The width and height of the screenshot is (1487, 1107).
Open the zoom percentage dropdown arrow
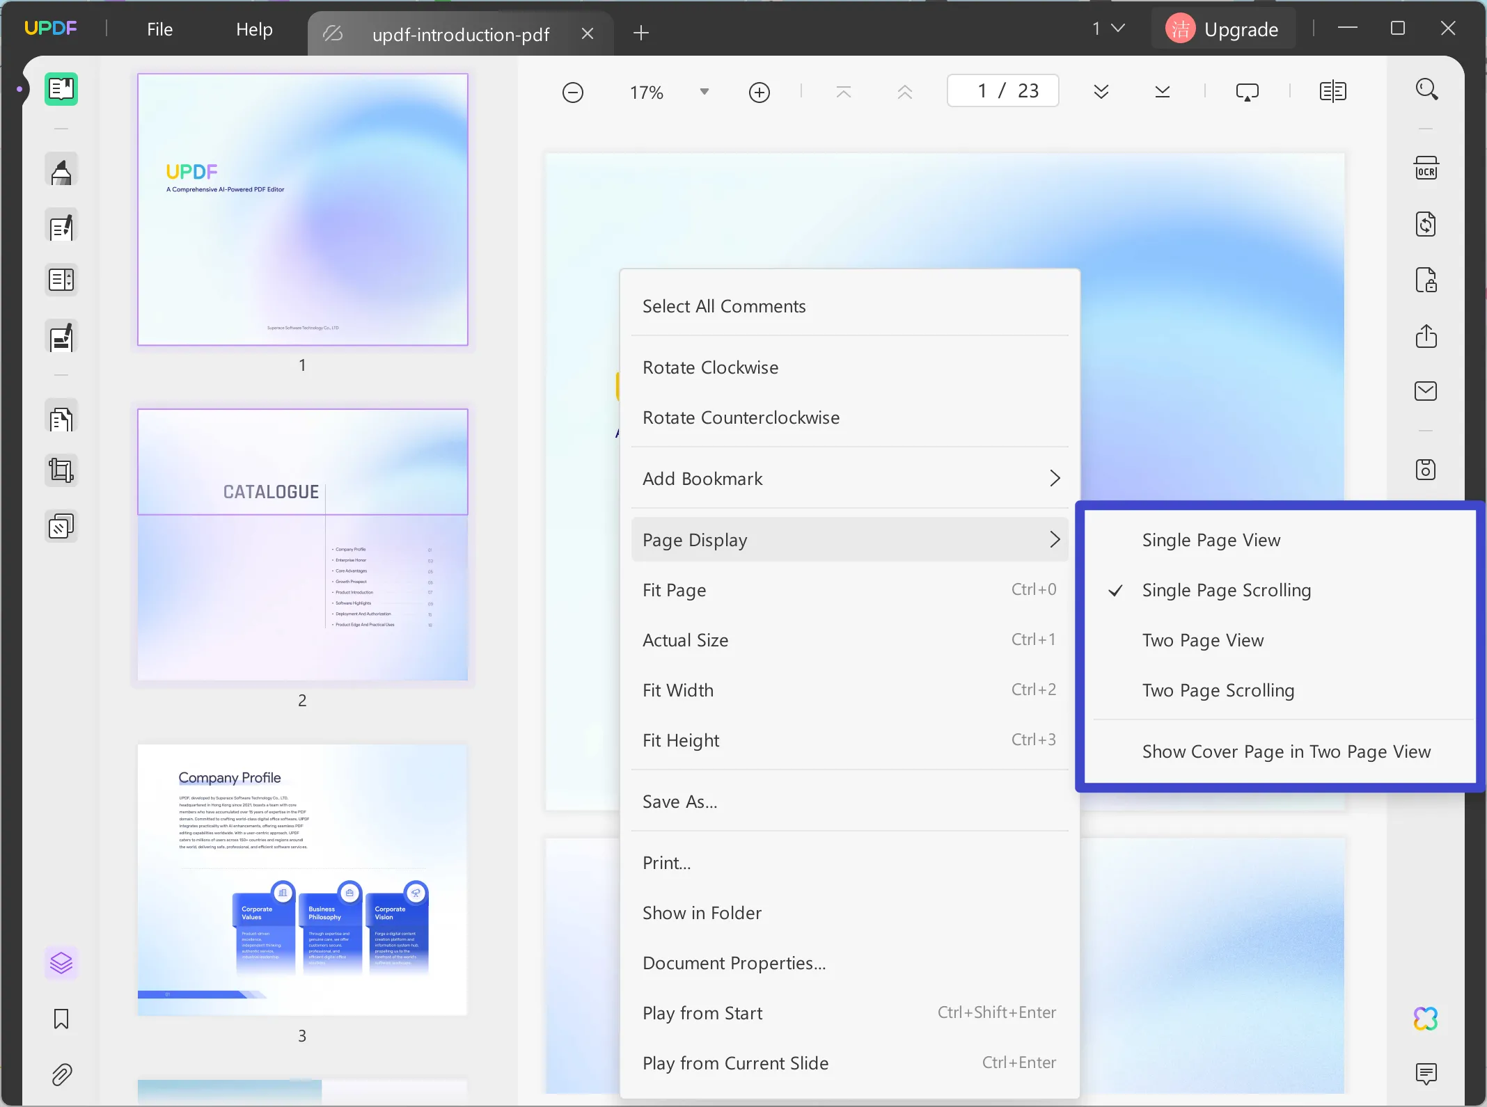pyautogui.click(x=704, y=92)
